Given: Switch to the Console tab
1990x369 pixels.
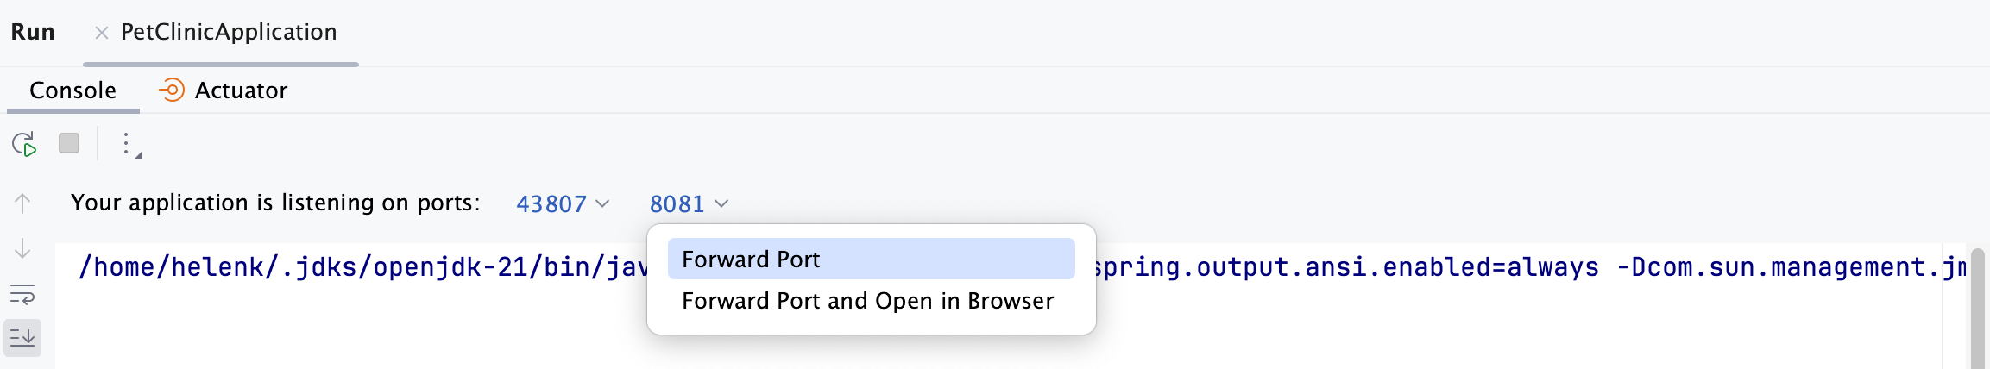Looking at the screenshot, I should point(72,91).
